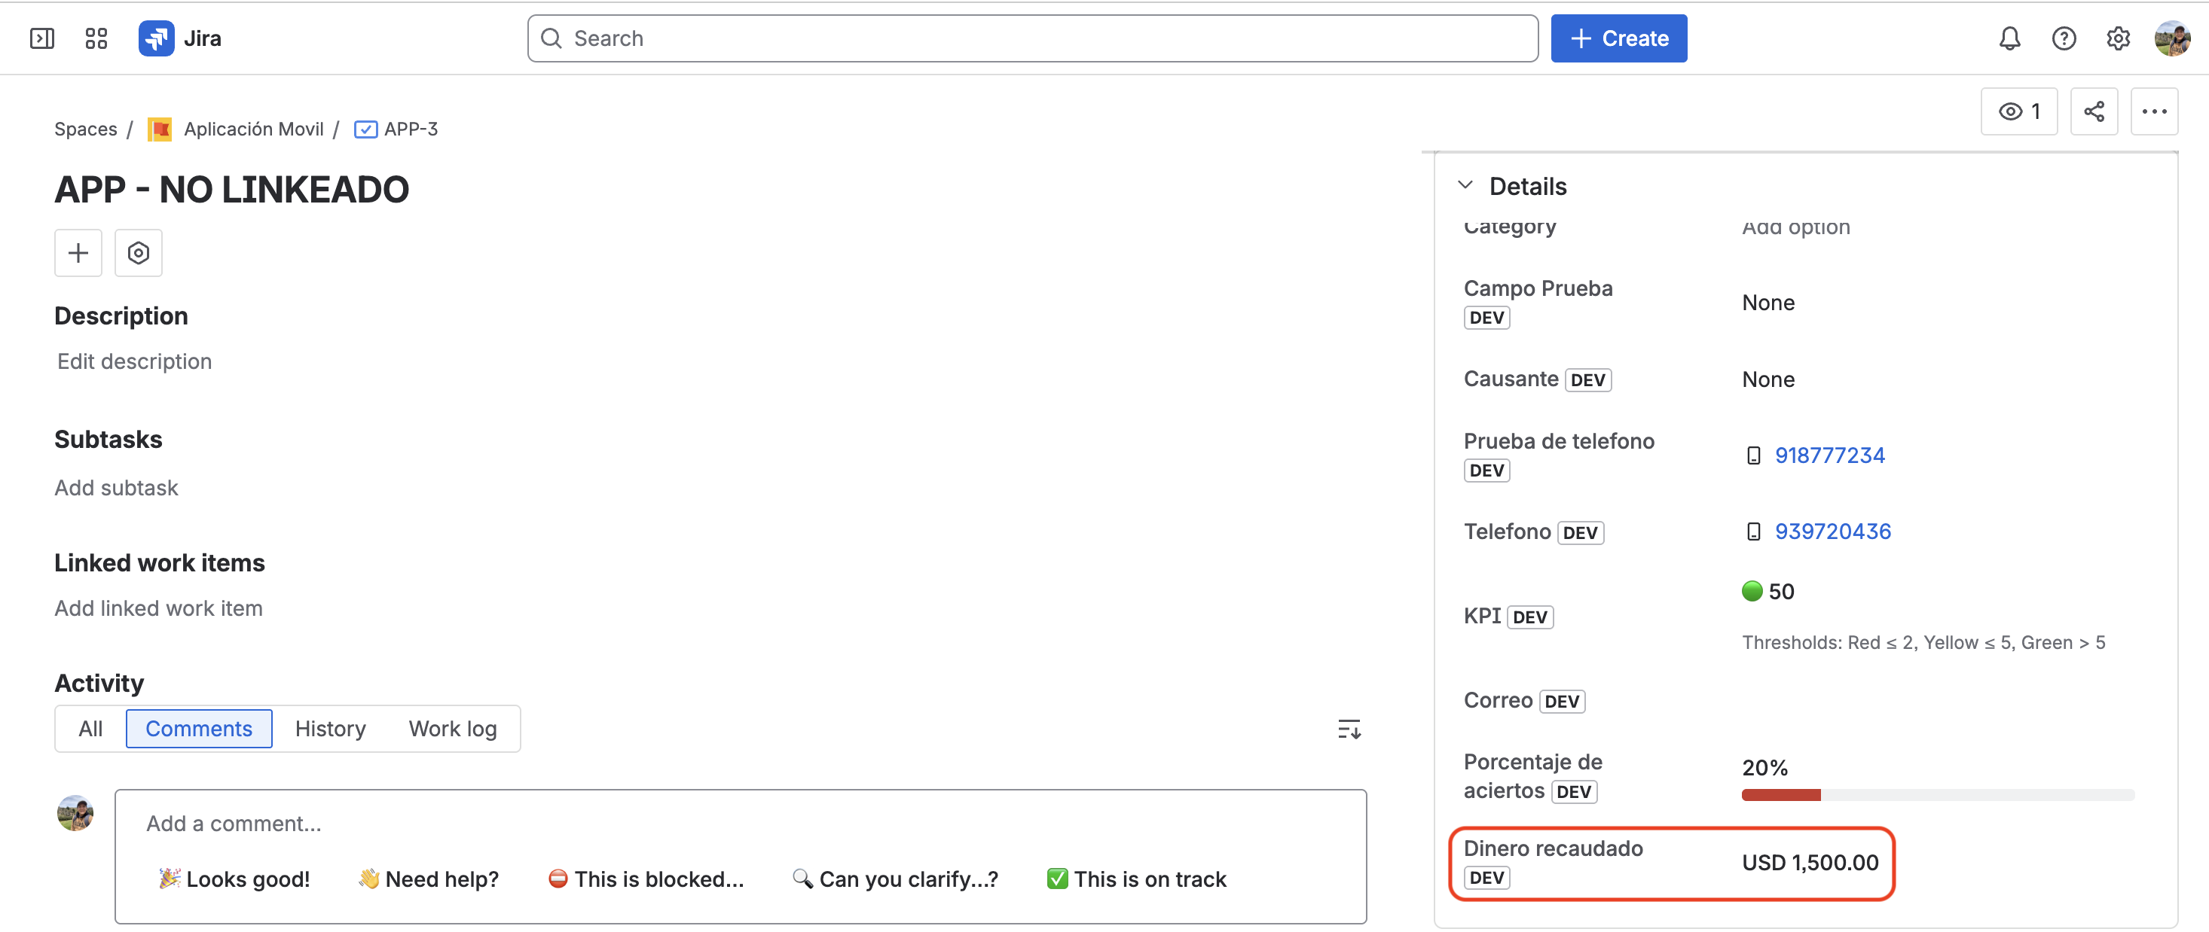This screenshot has width=2209, height=932.
Task: Click the share icon button
Action: 2093,111
